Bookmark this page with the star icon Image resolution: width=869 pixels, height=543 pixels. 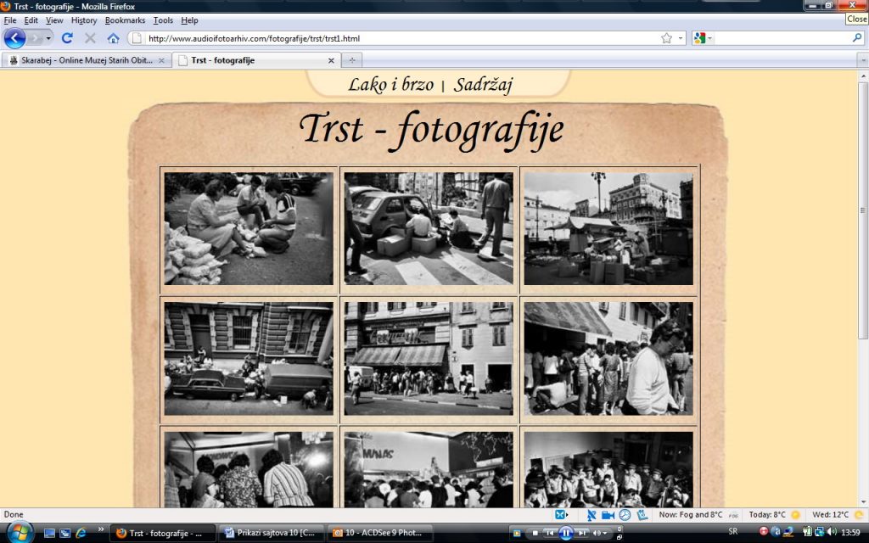pyautogui.click(x=667, y=38)
